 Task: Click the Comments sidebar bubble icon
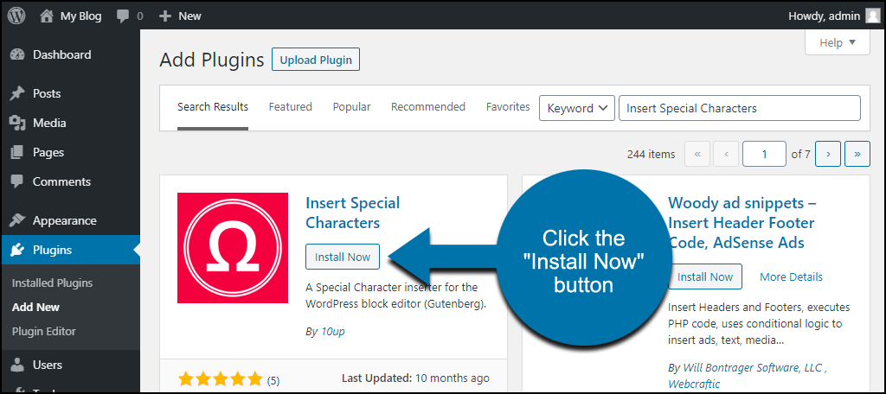pyautogui.click(x=17, y=181)
